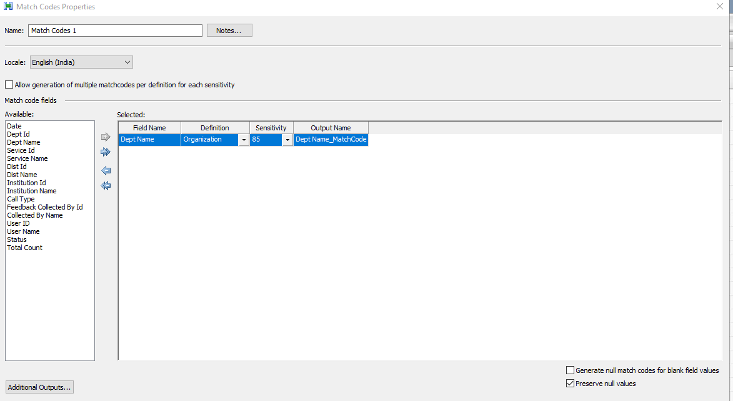The height and width of the screenshot is (401, 733).
Task: Click the Notes button
Action: 229,30
